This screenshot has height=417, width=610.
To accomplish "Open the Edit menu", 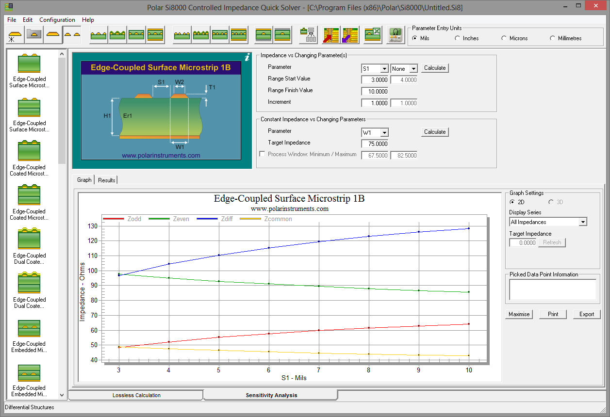I will pyautogui.click(x=28, y=20).
